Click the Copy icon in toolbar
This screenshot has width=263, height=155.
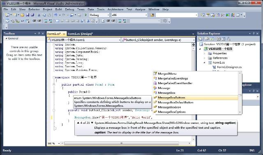44,15
